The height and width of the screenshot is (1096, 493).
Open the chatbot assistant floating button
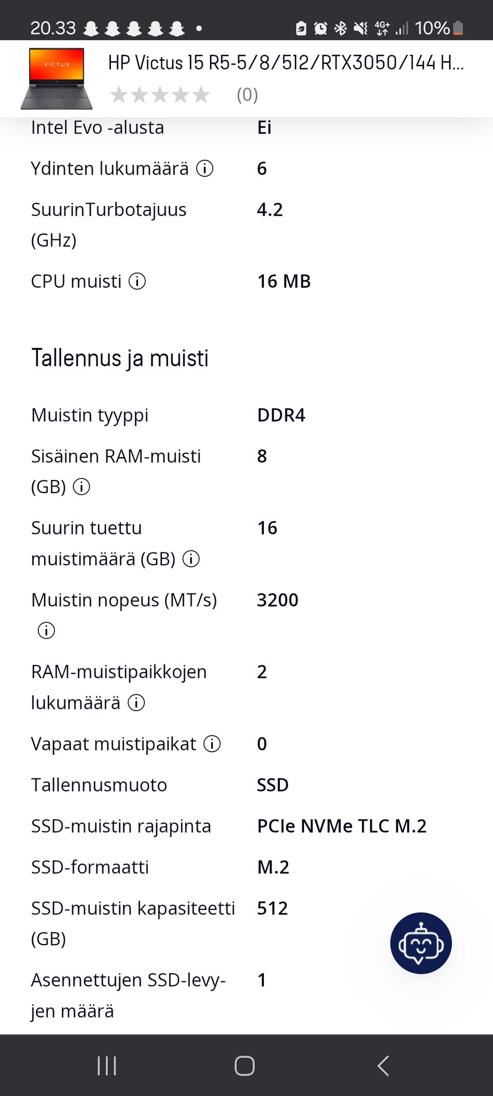click(421, 943)
